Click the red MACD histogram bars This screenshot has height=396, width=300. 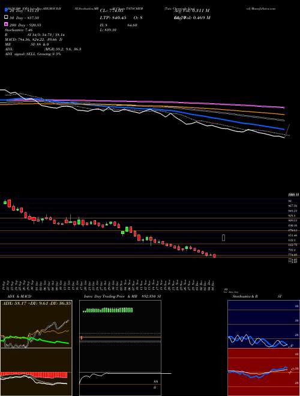tap(34, 375)
